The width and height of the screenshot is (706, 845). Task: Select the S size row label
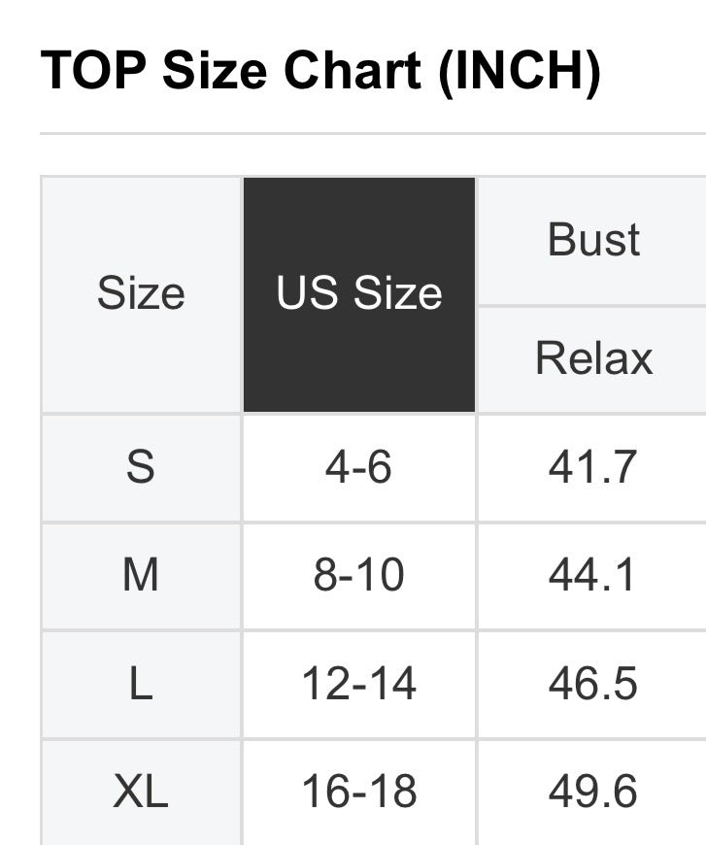click(141, 467)
